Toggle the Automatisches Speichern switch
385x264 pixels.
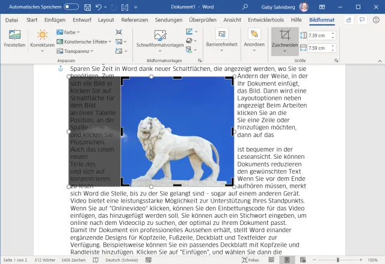pyautogui.click(x=71, y=7)
